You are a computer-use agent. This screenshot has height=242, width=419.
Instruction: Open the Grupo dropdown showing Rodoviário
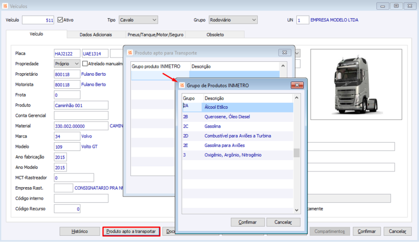[233, 20]
